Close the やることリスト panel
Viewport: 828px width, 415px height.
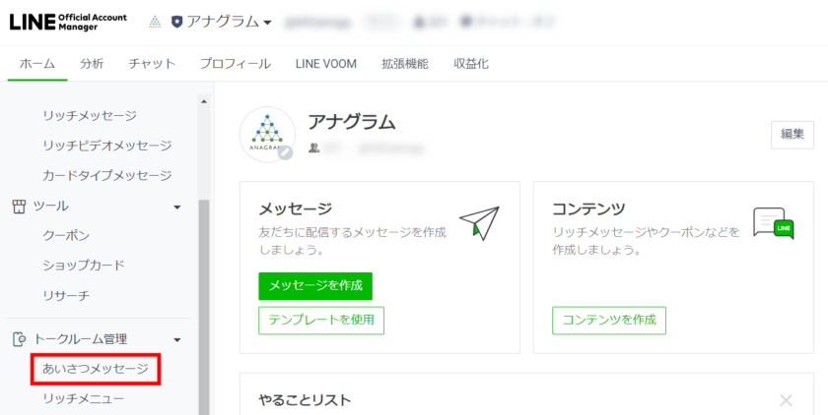(786, 400)
